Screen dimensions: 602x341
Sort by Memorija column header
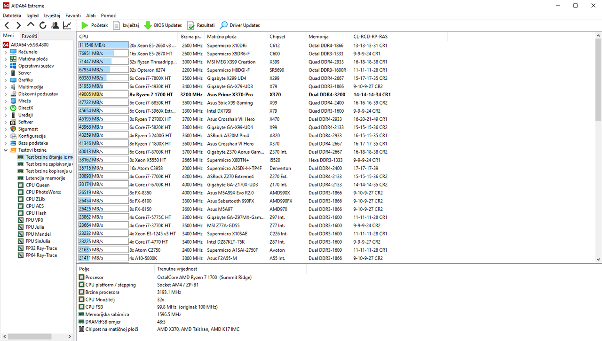328,37
